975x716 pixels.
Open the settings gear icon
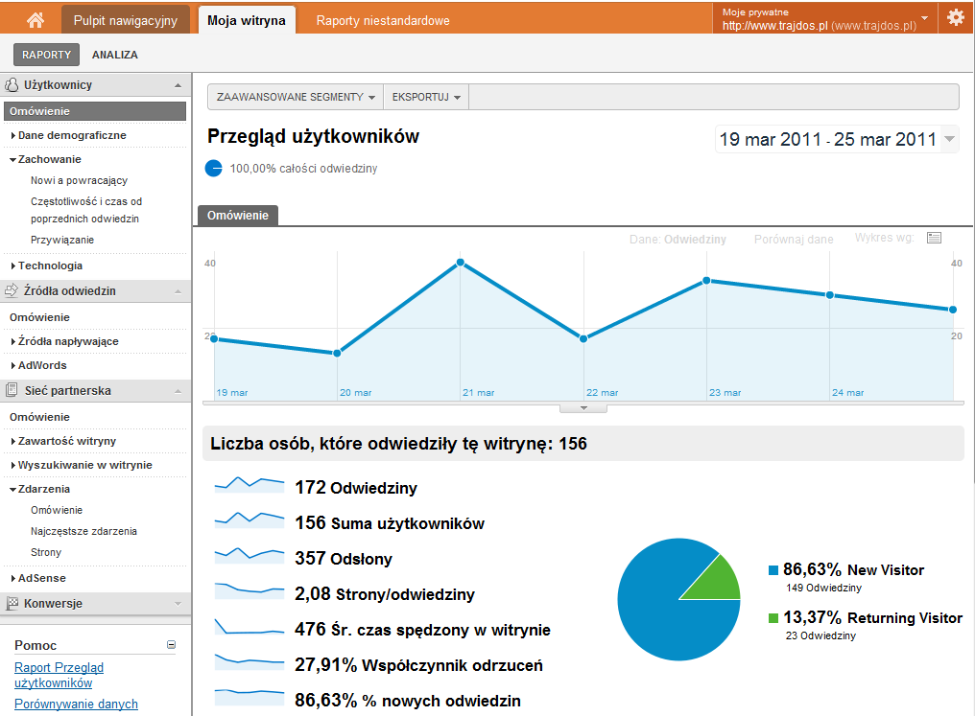click(x=955, y=17)
